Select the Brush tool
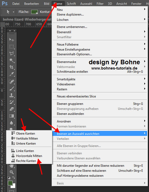The height and width of the screenshot is (192, 149). (12, 88)
